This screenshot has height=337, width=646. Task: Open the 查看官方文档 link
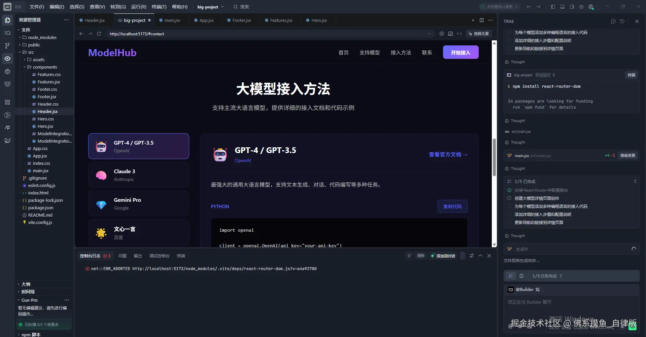point(448,154)
